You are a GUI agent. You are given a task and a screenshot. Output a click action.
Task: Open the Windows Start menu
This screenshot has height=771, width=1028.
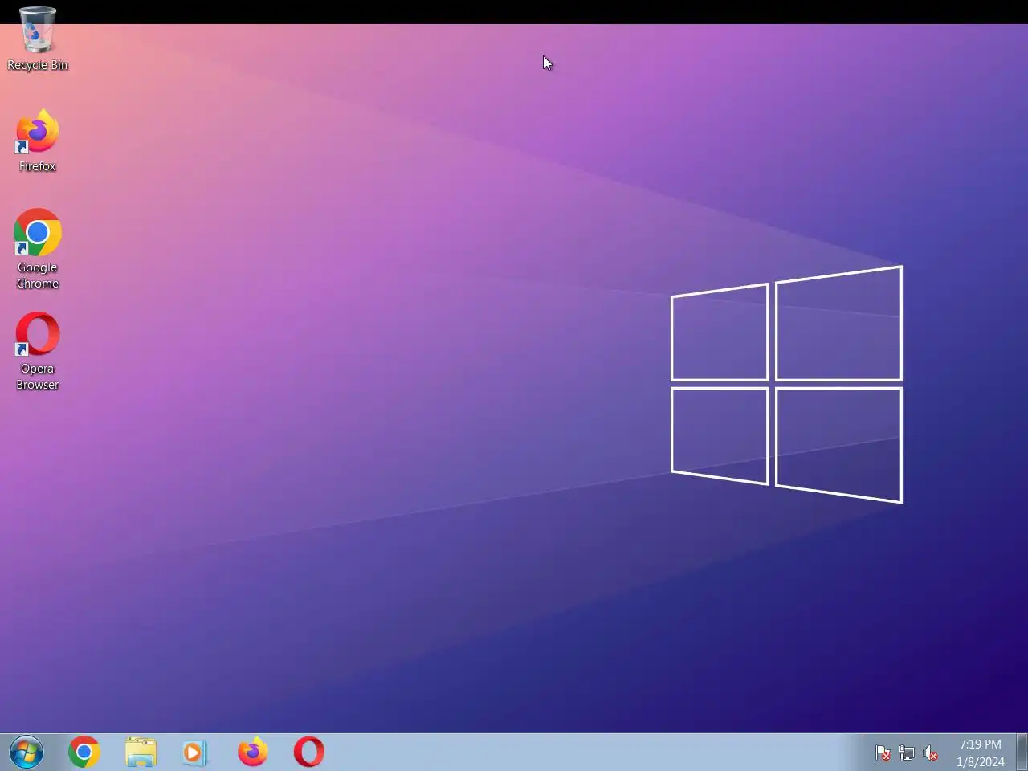click(x=27, y=753)
